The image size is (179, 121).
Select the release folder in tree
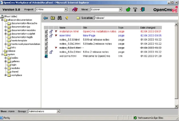[x=12, y=51]
